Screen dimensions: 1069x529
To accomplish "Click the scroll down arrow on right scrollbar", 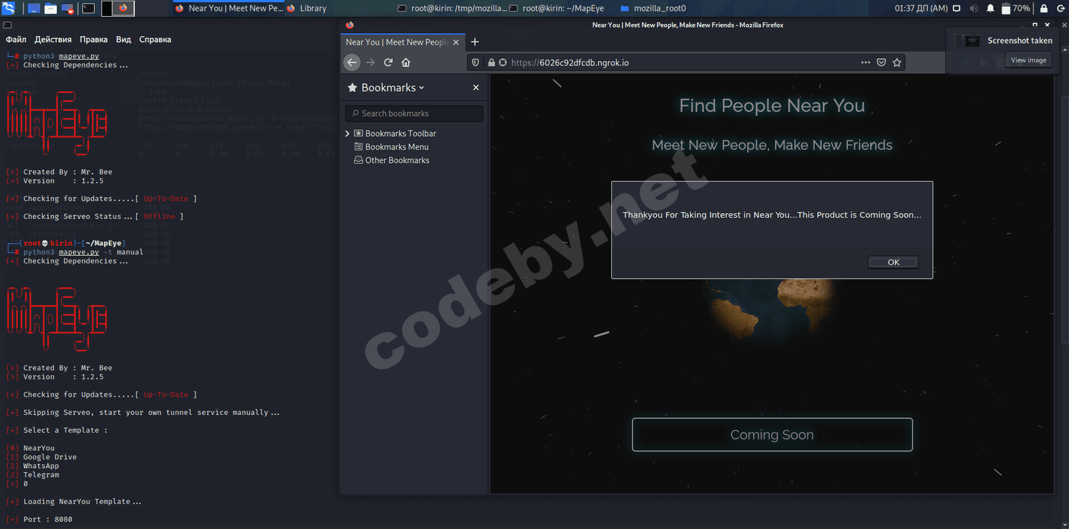I will click(x=1065, y=524).
